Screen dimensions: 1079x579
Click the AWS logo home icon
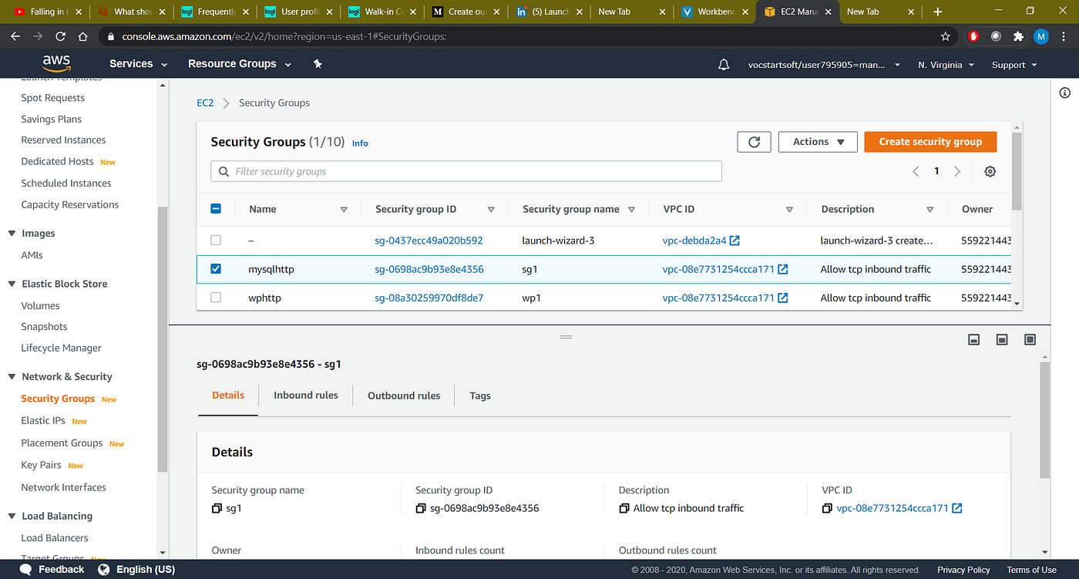coord(56,63)
